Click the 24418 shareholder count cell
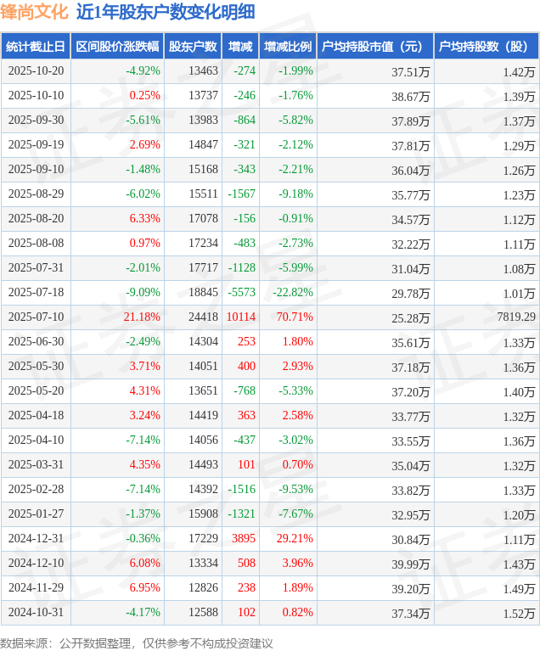Screen dimensions: 540x651 [203, 317]
